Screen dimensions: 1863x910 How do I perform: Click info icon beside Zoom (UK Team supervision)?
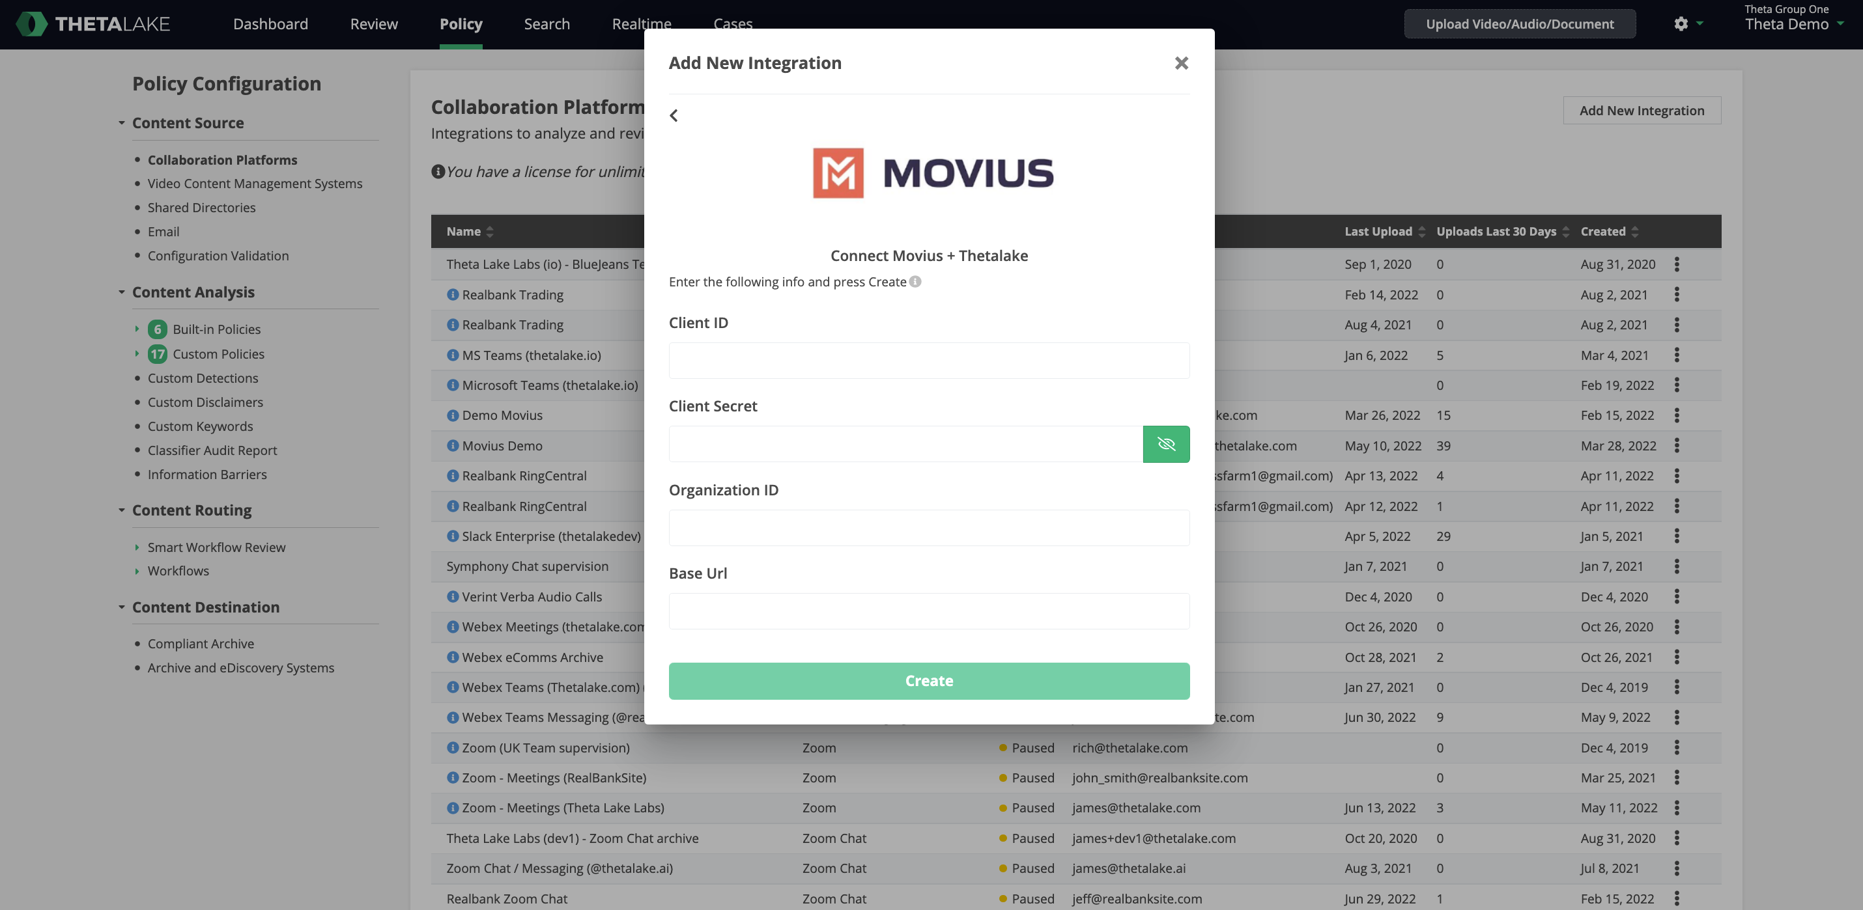(453, 748)
